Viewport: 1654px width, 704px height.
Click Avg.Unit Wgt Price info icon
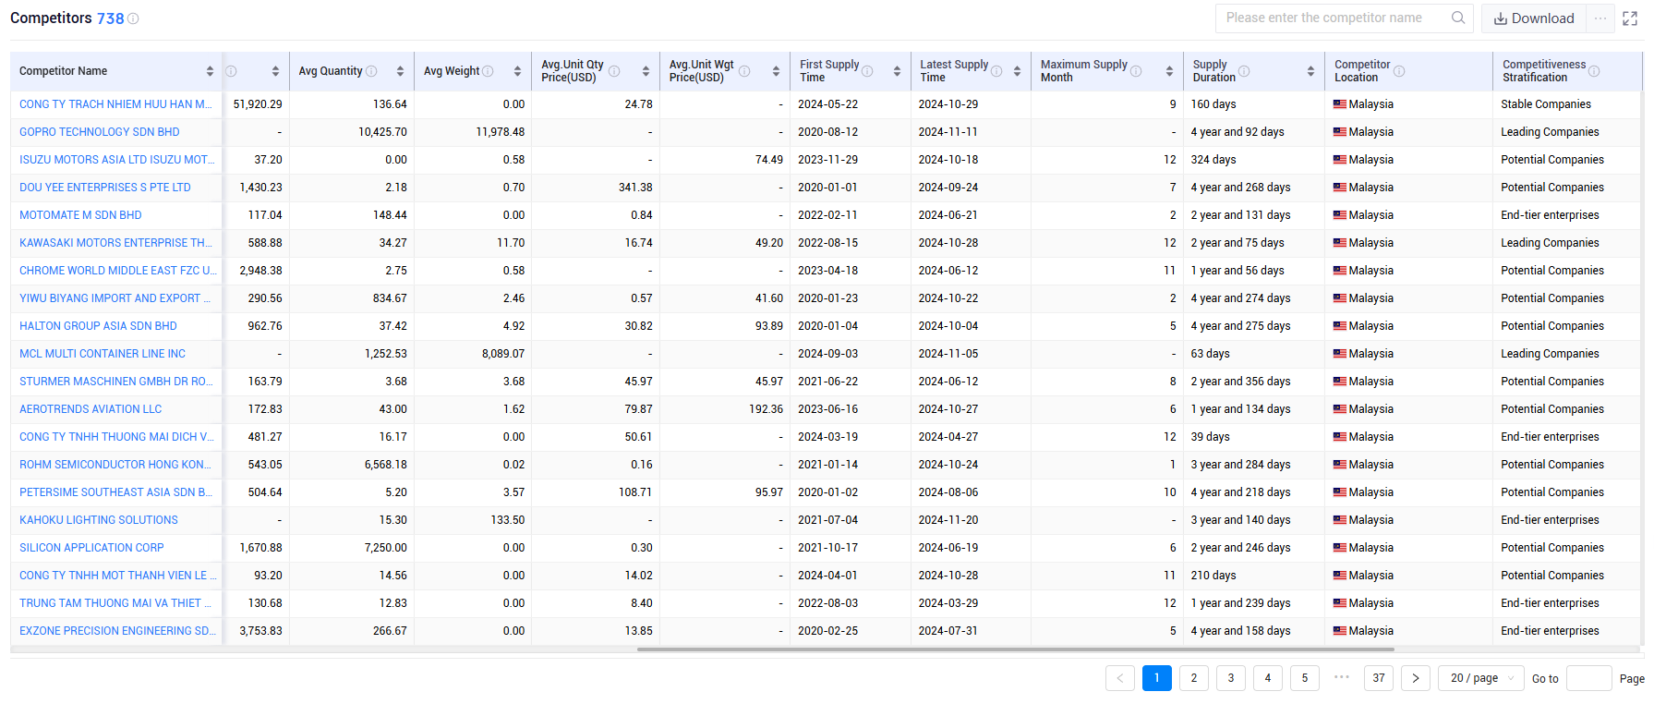(744, 71)
